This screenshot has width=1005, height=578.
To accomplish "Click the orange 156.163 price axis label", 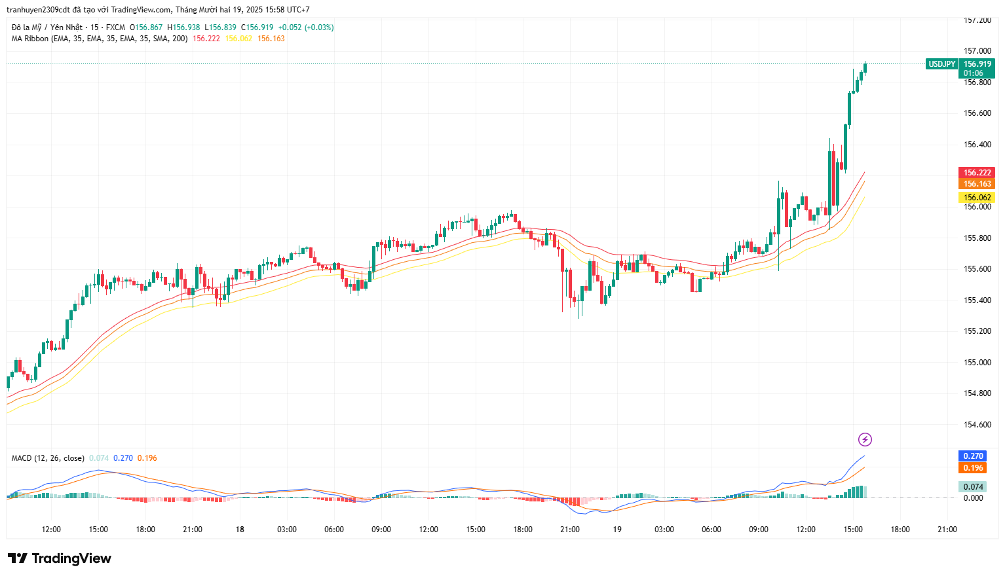I will [x=977, y=184].
